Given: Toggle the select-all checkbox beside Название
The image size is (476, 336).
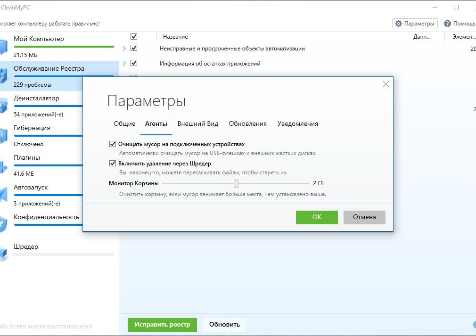Looking at the screenshot, I should point(134,36).
